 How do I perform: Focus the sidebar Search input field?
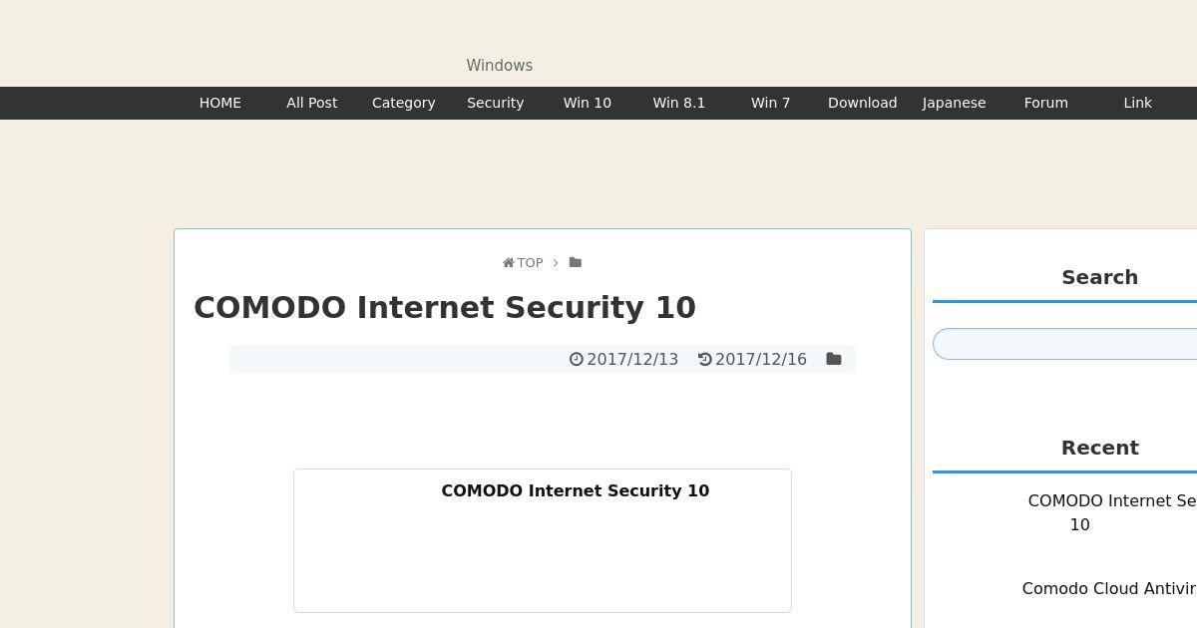(x=1065, y=344)
